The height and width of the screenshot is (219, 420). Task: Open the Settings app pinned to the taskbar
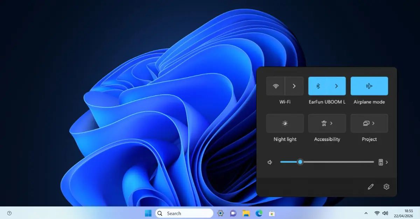pos(220,213)
